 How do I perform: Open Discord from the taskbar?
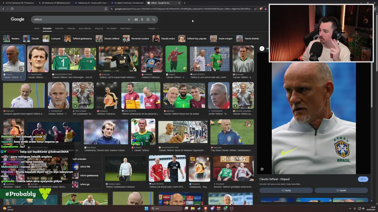point(212,208)
